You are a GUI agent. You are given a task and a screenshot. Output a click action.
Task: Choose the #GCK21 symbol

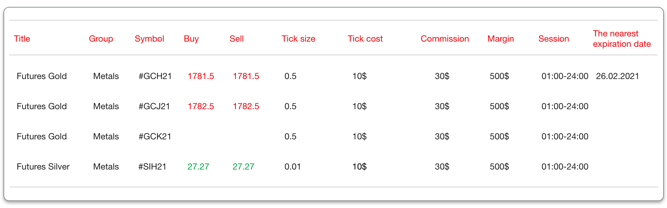[x=155, y=136]
